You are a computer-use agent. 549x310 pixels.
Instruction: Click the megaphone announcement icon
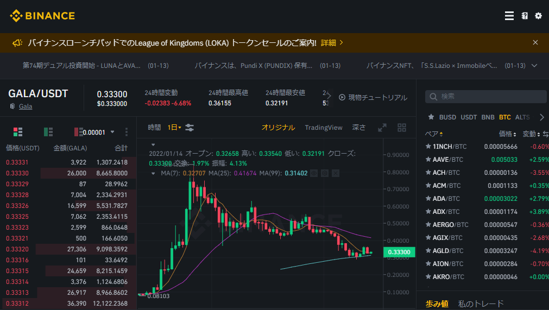tap(17, 43)
